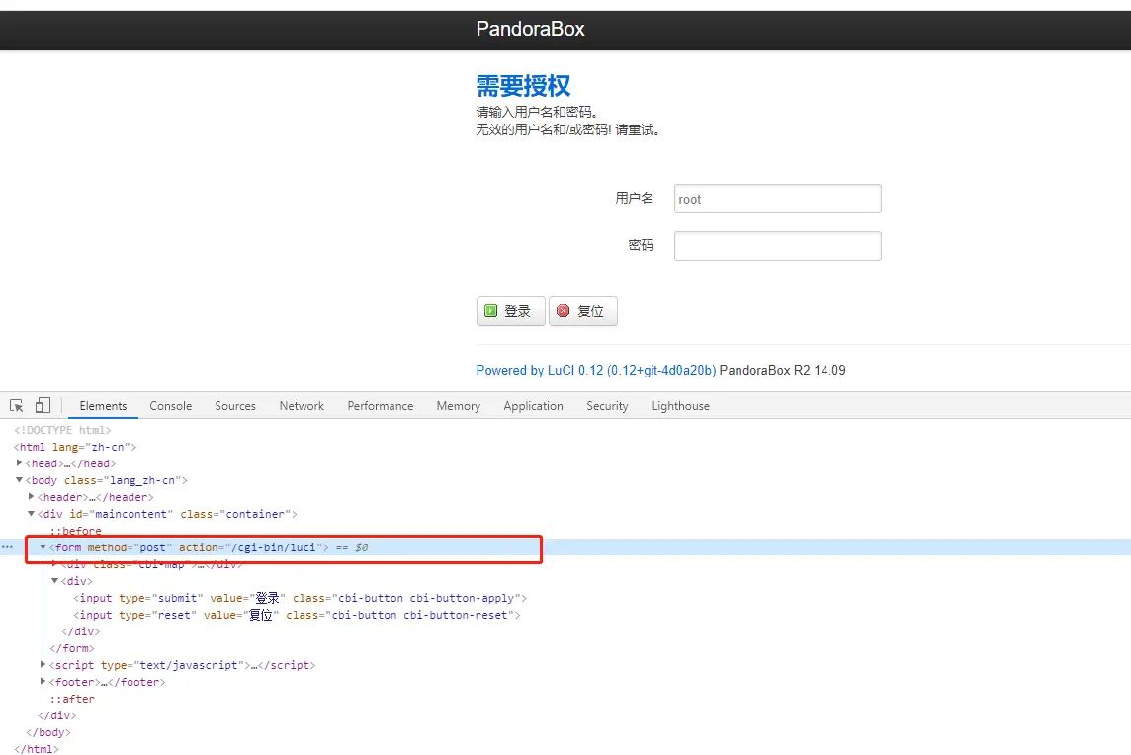The image size is (1131, 755).
Task: Expand the footer node
Action: [x=43, y=681]
